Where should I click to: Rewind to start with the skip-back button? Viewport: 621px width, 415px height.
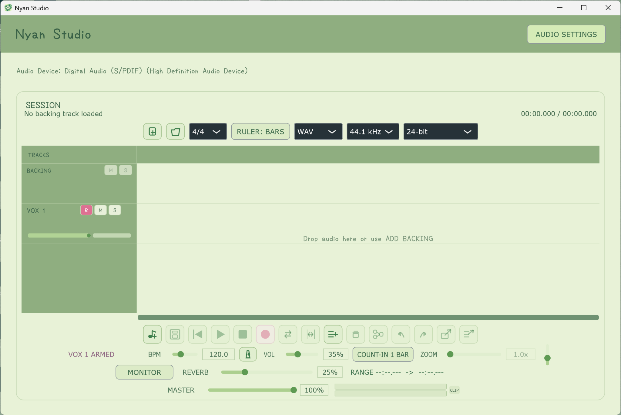[197, 334]
